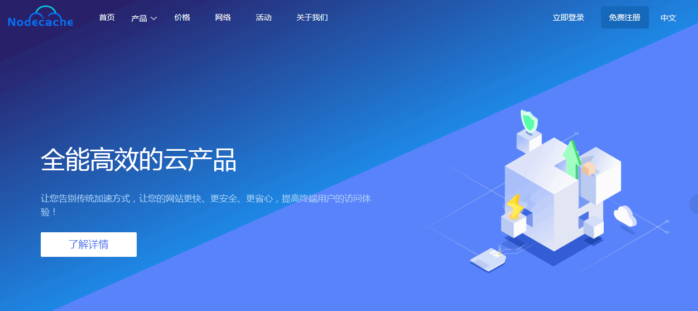Open the 关于我们 page
This screenshot has height=311, width=698.
pos(312,17)
